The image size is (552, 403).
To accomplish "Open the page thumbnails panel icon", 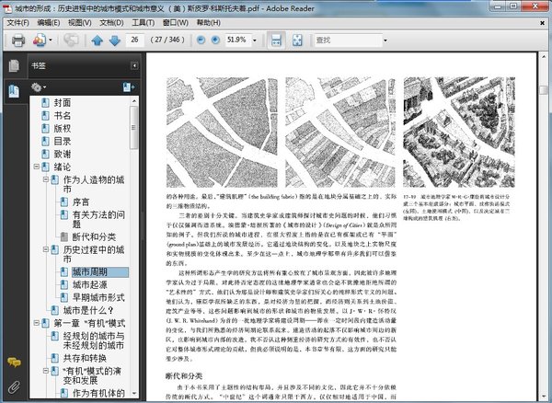I will click(x=14, y=65).
